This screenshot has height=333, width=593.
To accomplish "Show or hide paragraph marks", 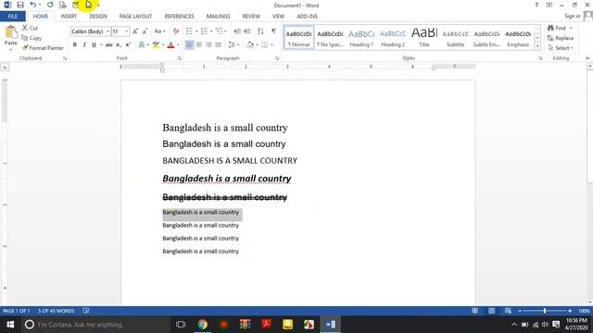I will 274,31.
